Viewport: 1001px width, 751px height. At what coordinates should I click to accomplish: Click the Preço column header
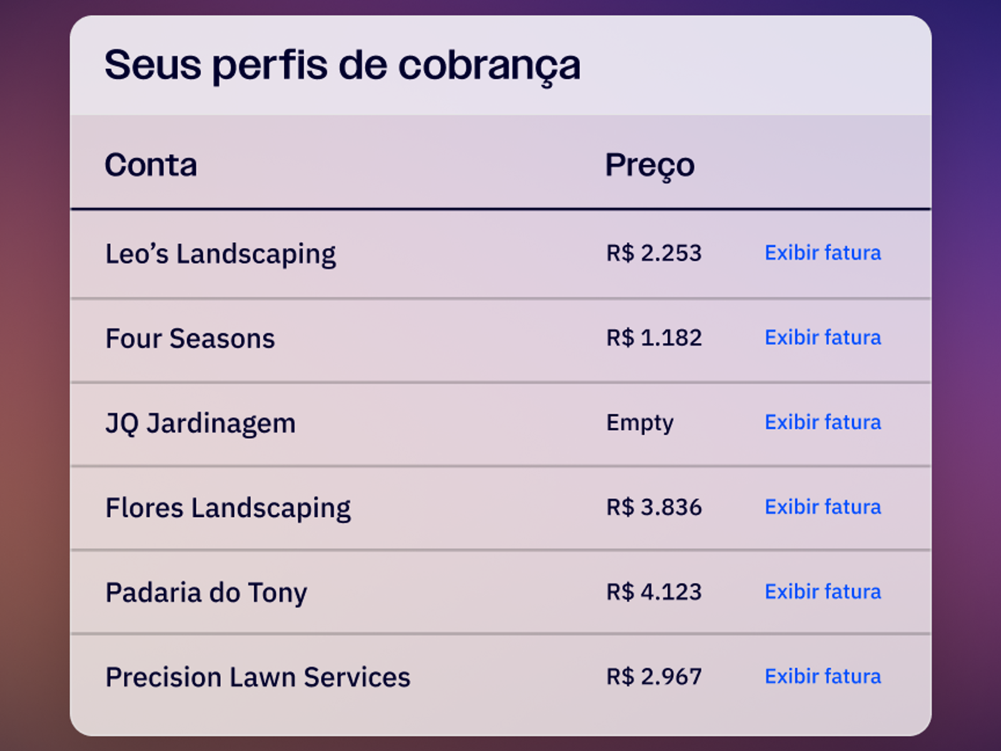pyautogui.click(x=649, y=165)
